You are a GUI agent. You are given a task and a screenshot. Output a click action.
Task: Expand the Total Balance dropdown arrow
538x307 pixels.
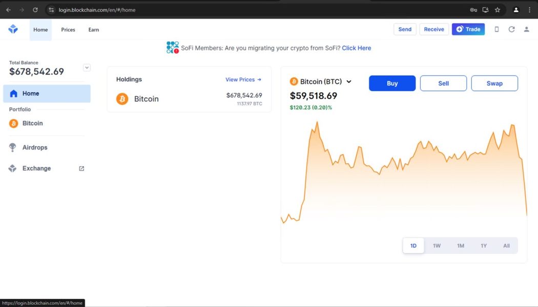(x=87, y=68)
